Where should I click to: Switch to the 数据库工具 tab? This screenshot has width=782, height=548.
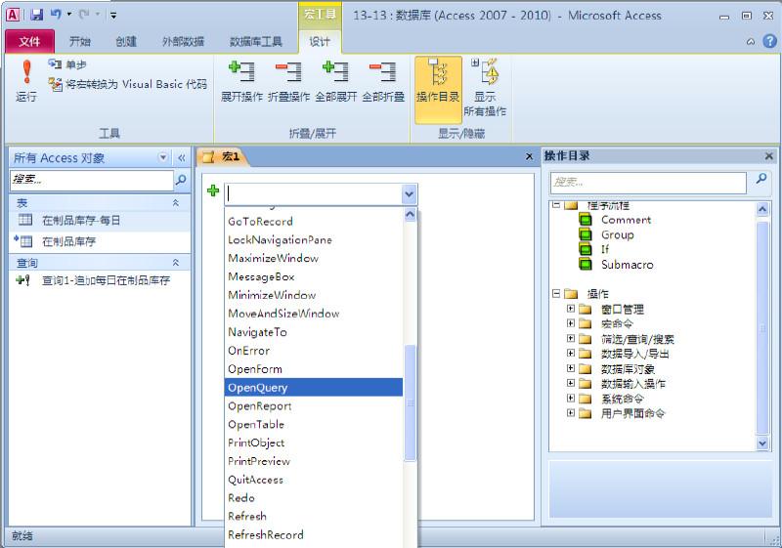(x=255, y=41)
